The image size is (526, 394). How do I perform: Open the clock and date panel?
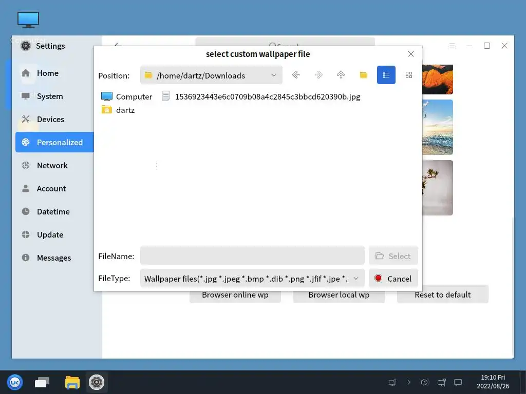pyautogui.click(x=493, y=382)
